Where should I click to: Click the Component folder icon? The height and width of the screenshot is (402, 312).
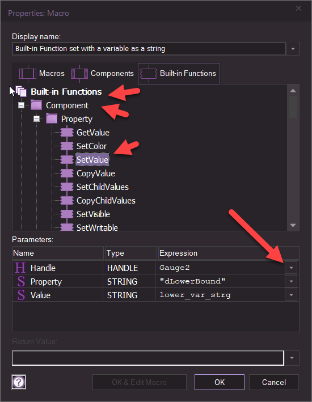[36, 105]
